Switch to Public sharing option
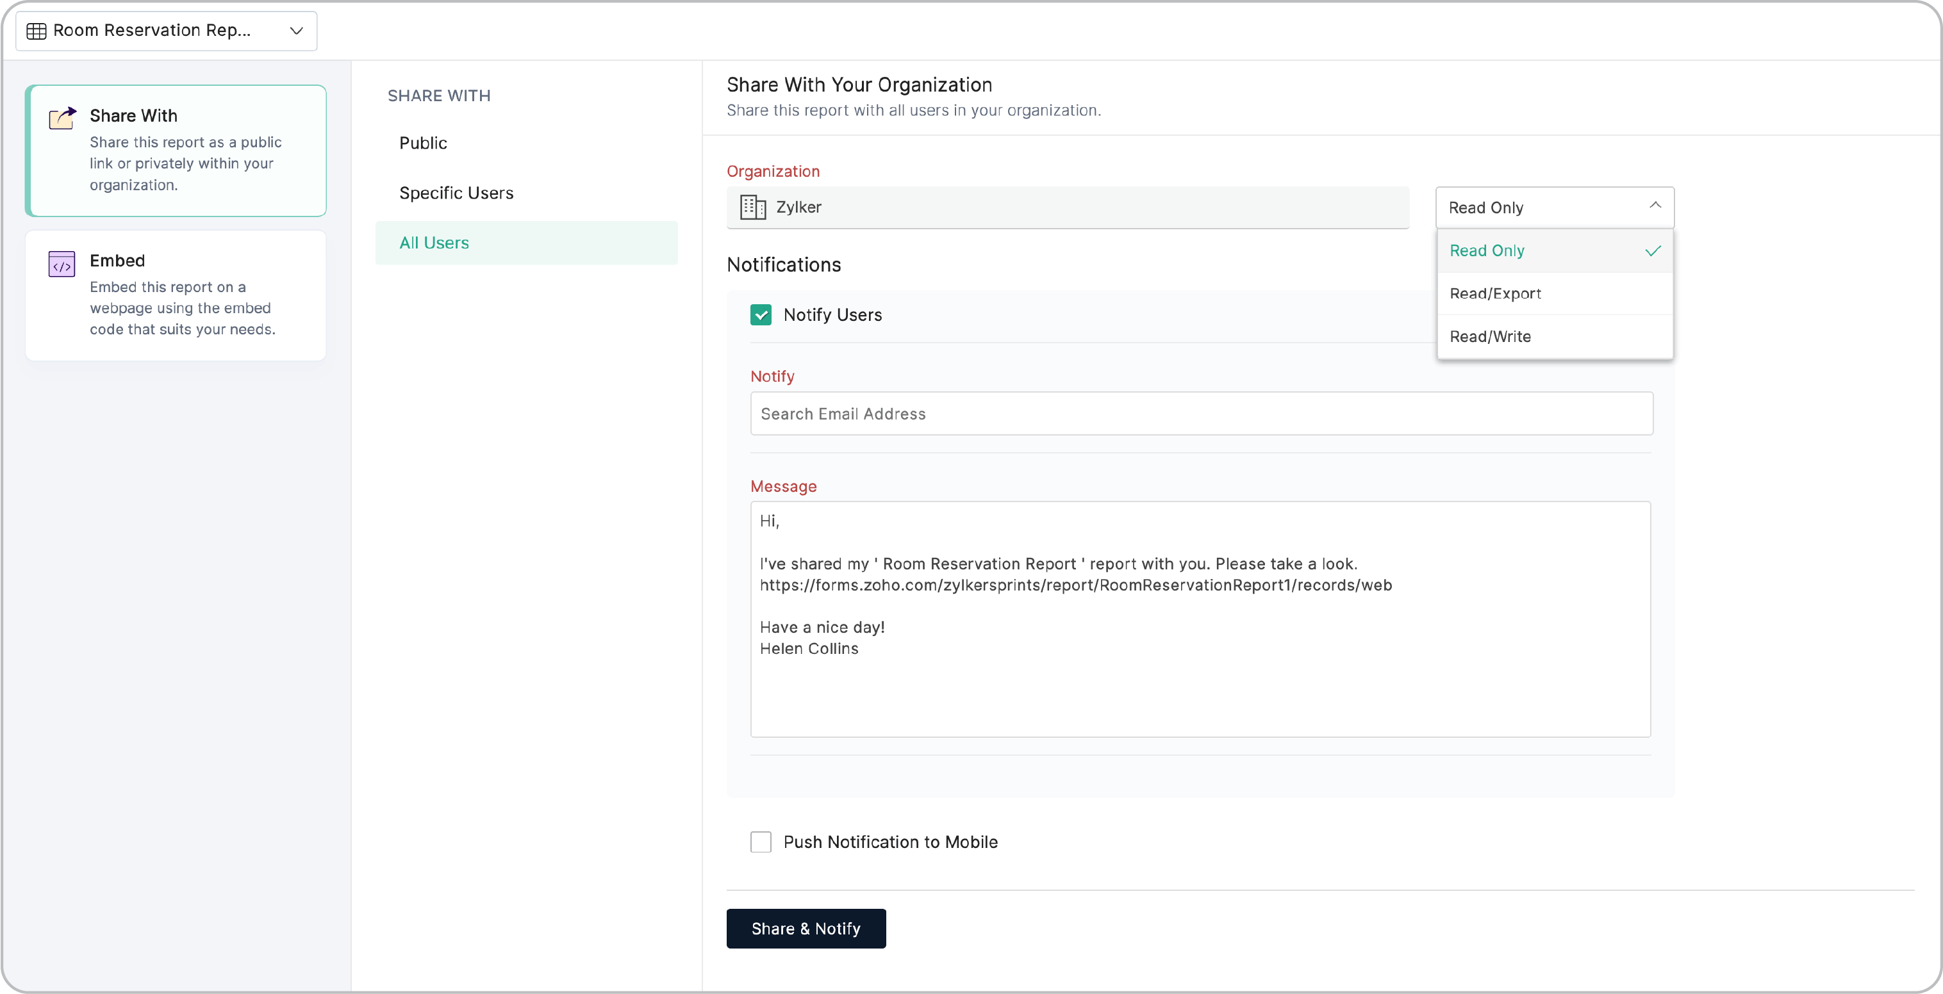The height and width of the screenshot is (994, 1943). tap(422, 142)
